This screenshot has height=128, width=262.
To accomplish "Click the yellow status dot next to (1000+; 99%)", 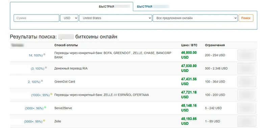I will (x=51, y=94).
